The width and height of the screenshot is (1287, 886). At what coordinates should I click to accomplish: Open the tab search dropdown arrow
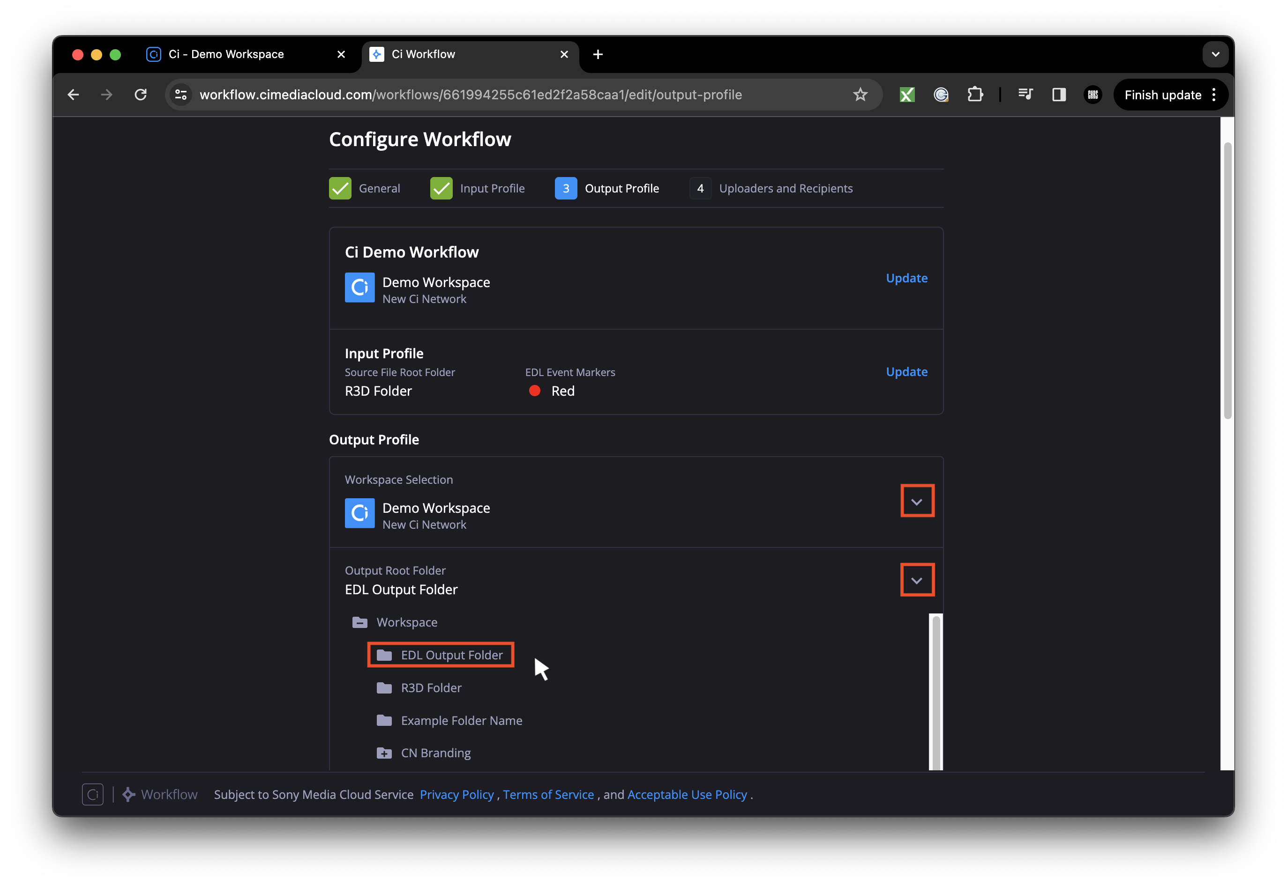coord(1215,54)
